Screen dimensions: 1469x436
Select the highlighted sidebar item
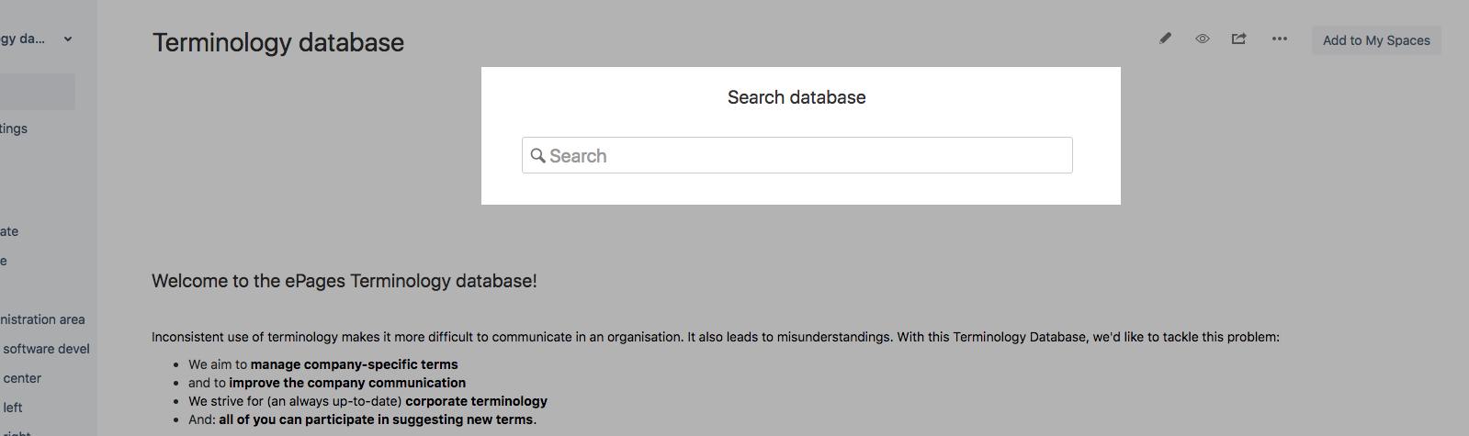pos(37,92)
